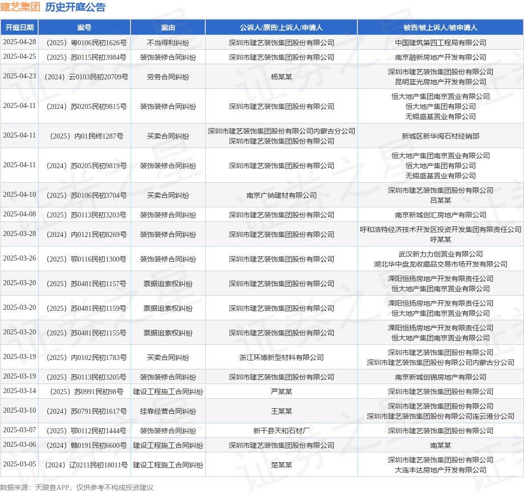This screenshot has width=524, height=492.
Task: Click the date 2025-04-25
Action: (20, 57)
